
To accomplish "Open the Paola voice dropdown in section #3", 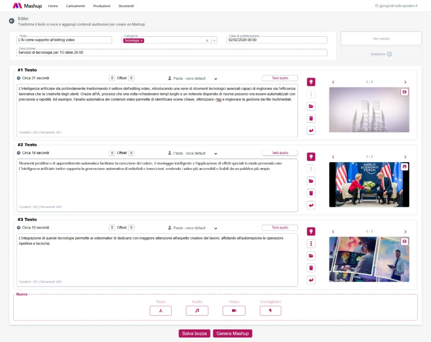I will click(215, 228).
